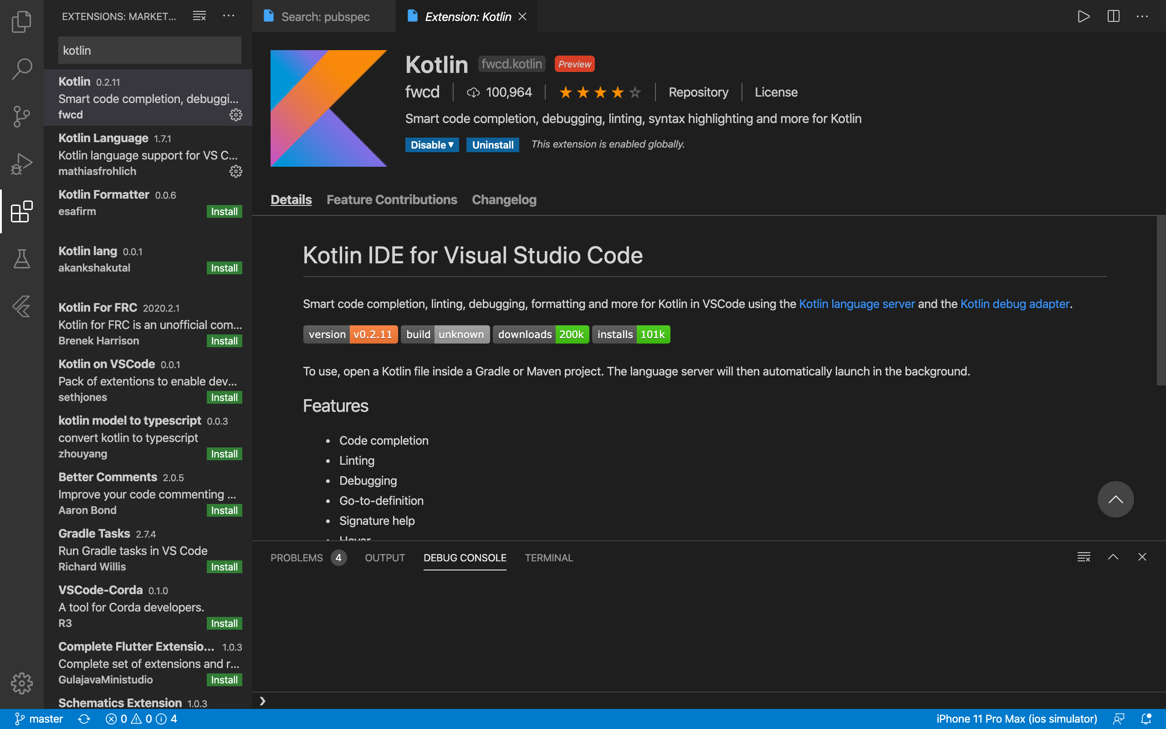Install the Kotlin Formatter extension
1166x729 pixels.
(x=224, y=211)
